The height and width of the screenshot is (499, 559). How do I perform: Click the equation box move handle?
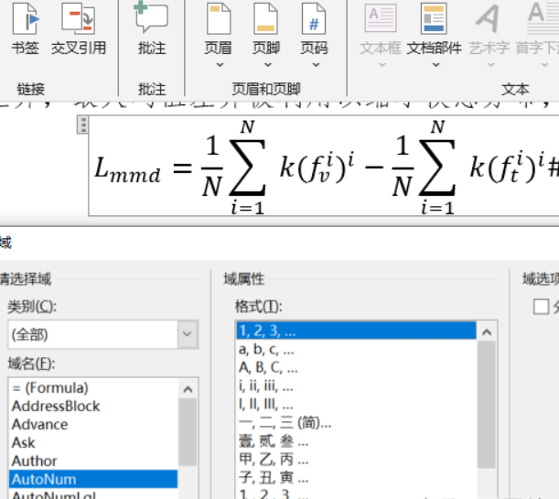[82, 125]
